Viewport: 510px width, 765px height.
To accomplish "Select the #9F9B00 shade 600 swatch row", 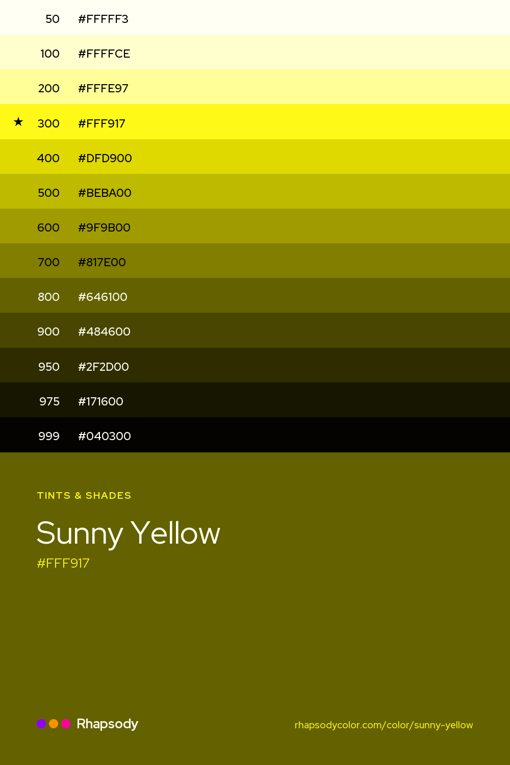I will pos(255,226).
